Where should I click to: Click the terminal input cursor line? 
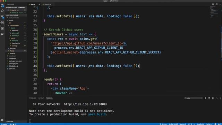click(x=30, y=121)
